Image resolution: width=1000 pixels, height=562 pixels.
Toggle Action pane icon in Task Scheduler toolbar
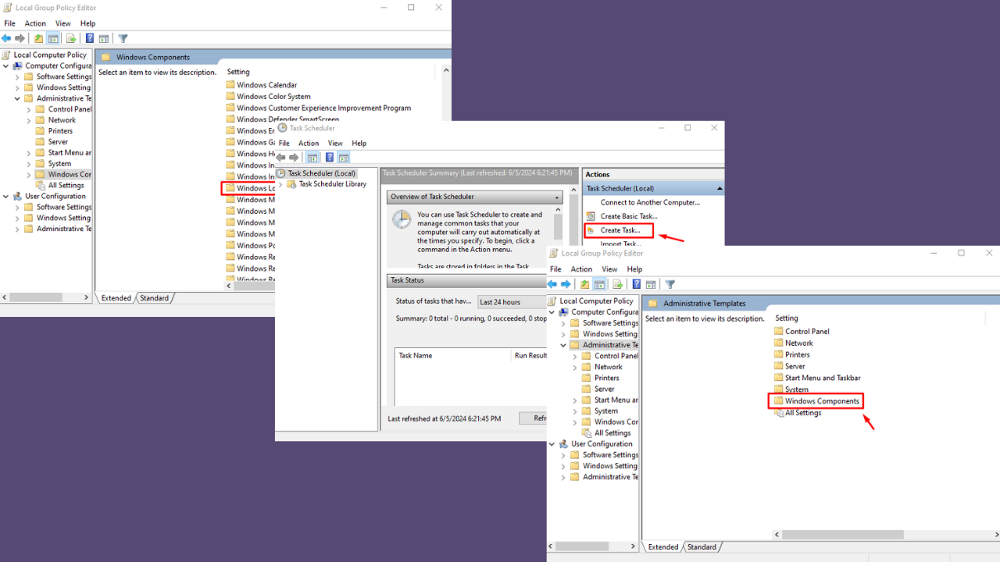[344, 158]
